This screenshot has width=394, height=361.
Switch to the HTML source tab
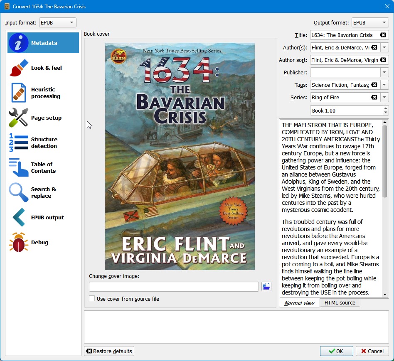pos(340,302)
